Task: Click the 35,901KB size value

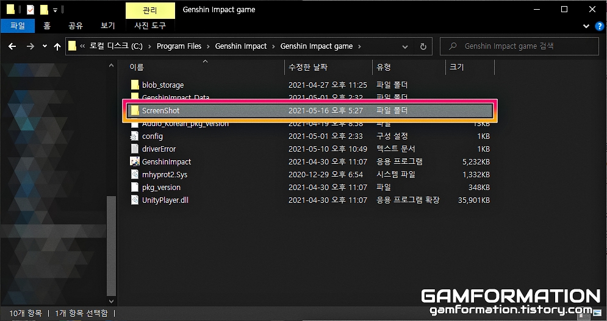Action: [x=473, y=200]
